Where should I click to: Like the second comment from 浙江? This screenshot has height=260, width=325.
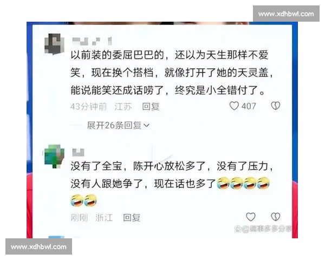click(251, 217)
